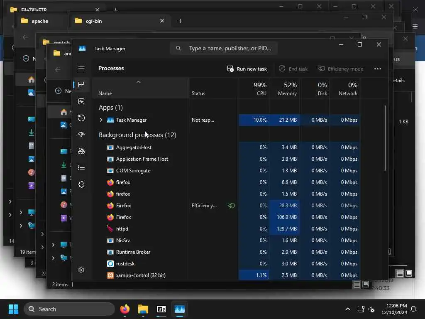425x319 pixels.
Task: Select the Firefox row with Efficiency status
Action: coord(227,206)
